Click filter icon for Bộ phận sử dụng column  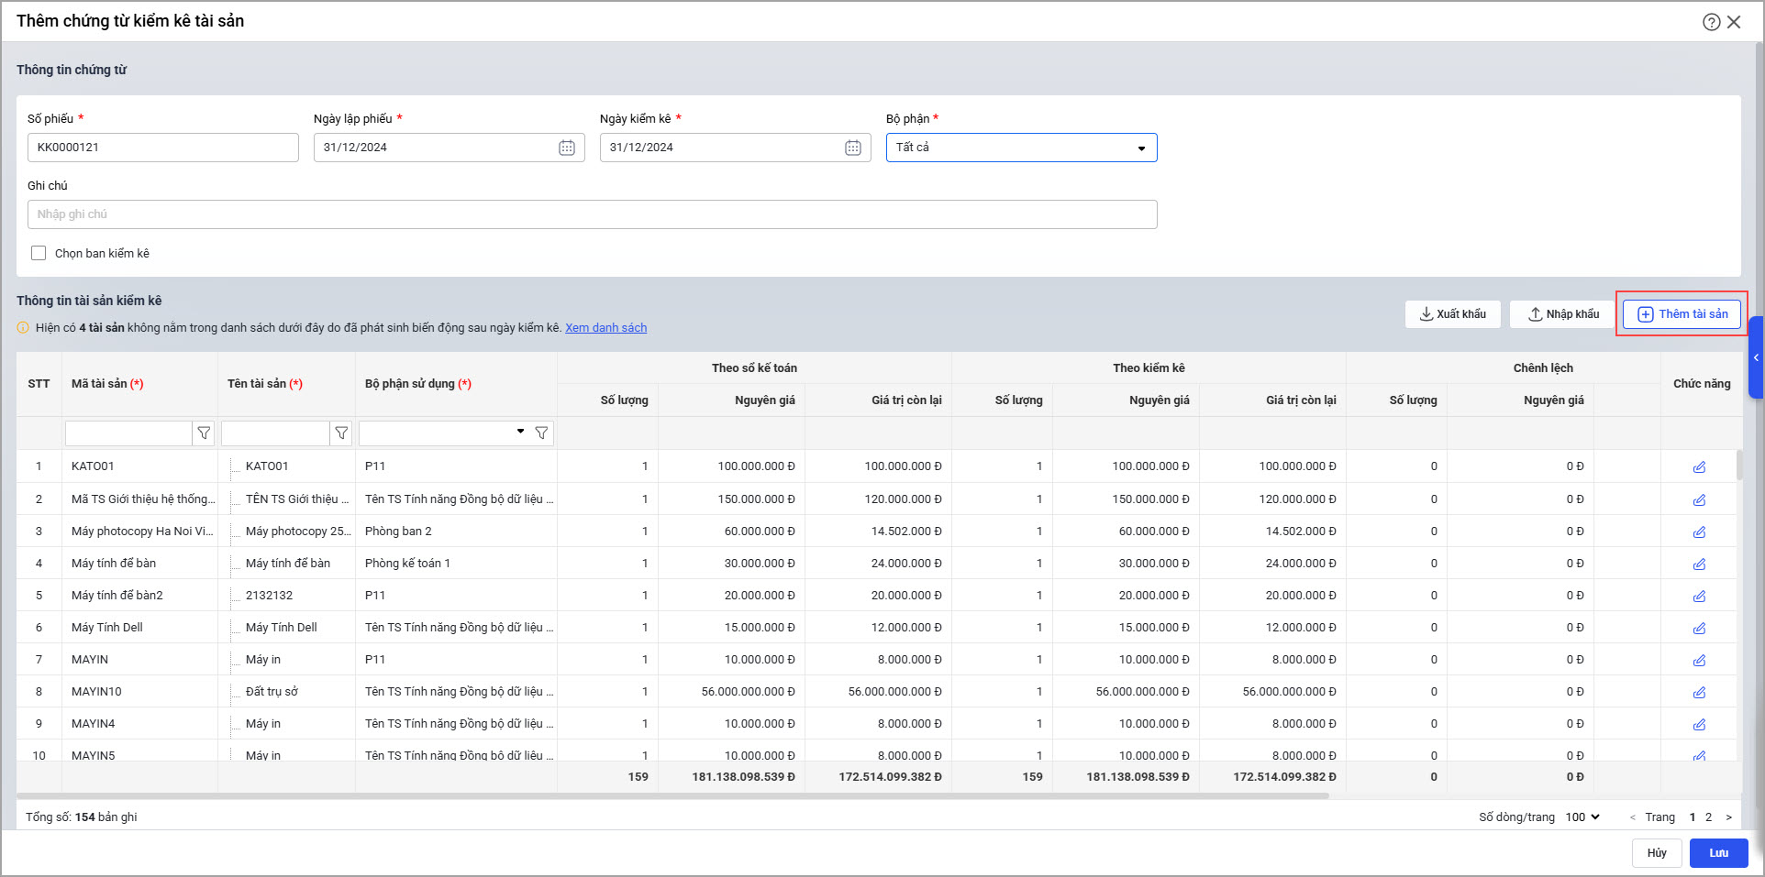click(x=541, y=433)
